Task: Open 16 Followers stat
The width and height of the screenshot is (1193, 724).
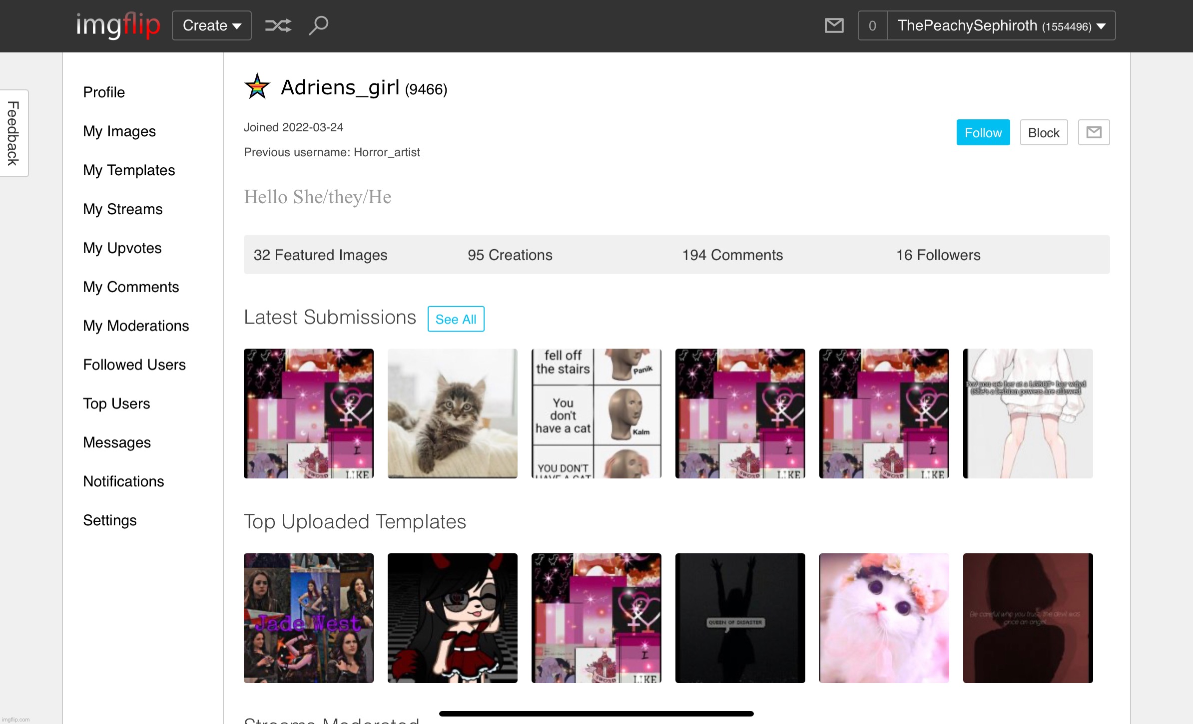Action: tap(938, 255)
